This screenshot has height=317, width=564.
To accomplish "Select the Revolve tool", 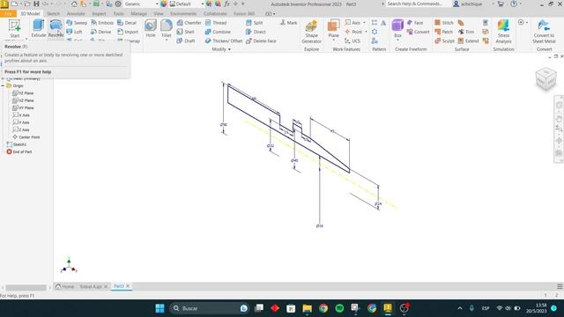I will (x=56, y=28).
